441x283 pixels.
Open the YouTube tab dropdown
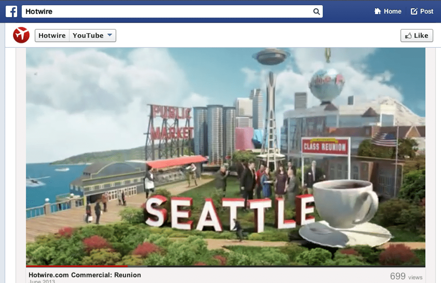(x=93, y=36)
